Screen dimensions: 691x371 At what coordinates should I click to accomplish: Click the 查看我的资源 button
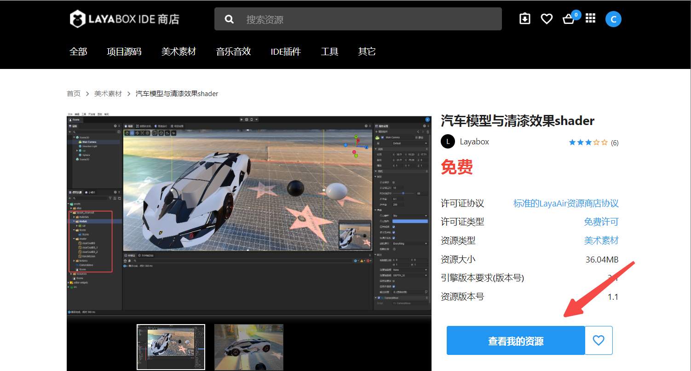[516, 341]
